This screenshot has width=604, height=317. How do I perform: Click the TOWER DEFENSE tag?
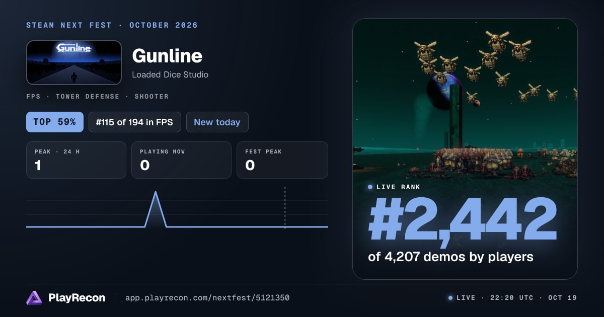click(x=88, y=96)
